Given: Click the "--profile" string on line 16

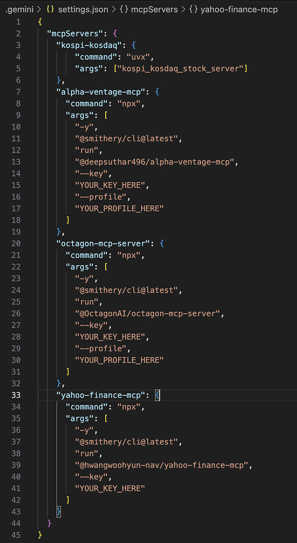Looking at the screenshot, I should click(x=100, y=197).
